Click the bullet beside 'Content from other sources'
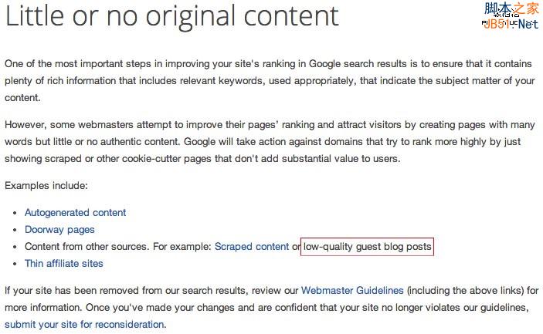Viewport: 543px width, 334px height. click(16, 248)
